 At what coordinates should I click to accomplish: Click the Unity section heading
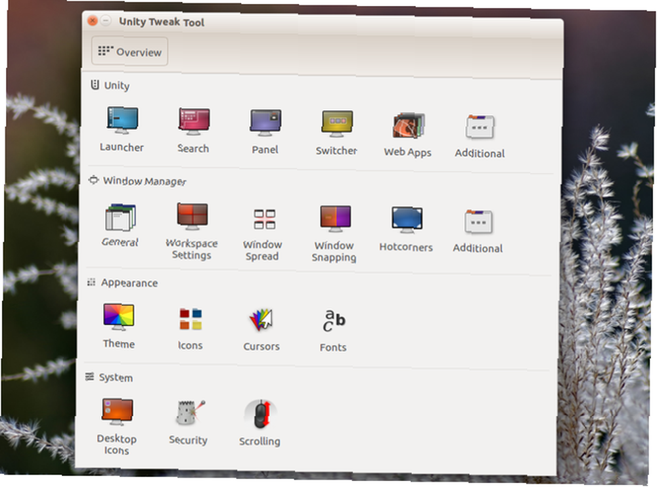pos(110,85)
